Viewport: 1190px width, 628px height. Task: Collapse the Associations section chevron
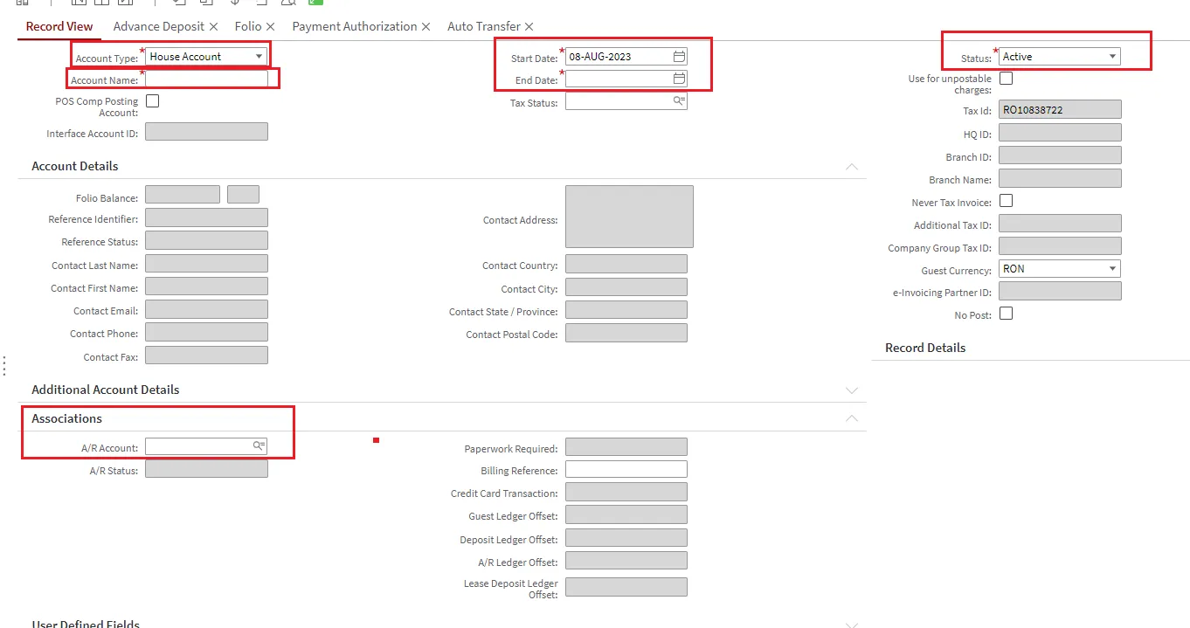pyautogui.click(x=852, y=419)
